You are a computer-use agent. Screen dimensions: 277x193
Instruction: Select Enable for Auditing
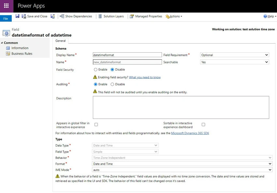[95, 84]
